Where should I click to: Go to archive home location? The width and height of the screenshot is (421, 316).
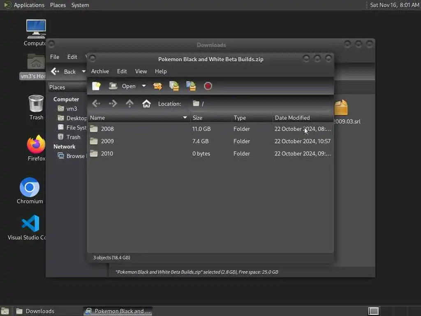coord(146,103)
